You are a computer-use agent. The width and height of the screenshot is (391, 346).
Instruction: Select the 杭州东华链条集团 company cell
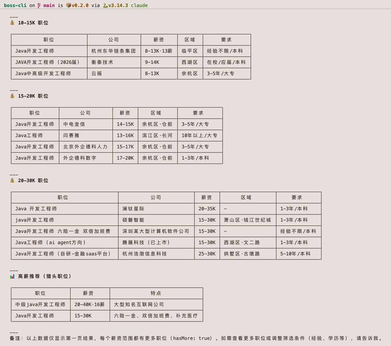click(x=114, y=51)
